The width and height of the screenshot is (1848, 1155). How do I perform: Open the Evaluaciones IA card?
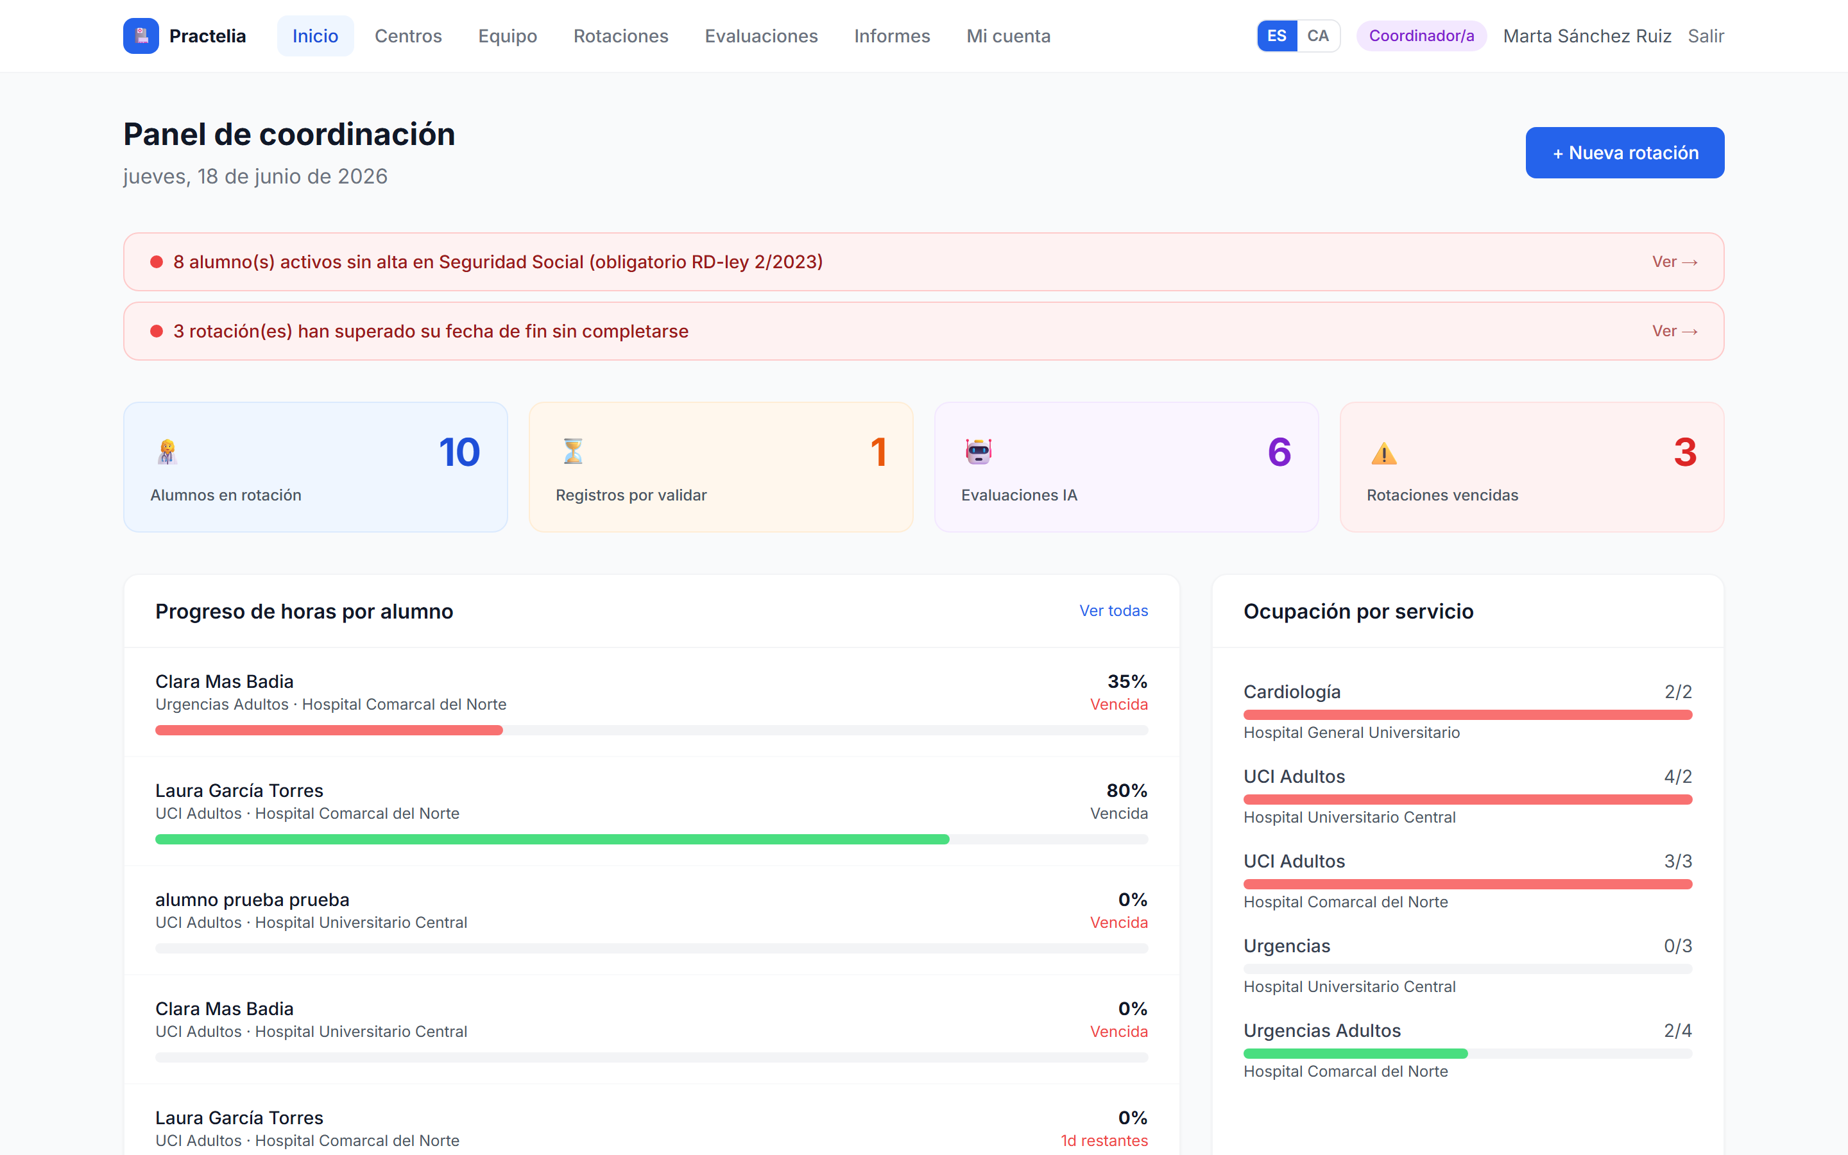click(x=1126, y=466)
